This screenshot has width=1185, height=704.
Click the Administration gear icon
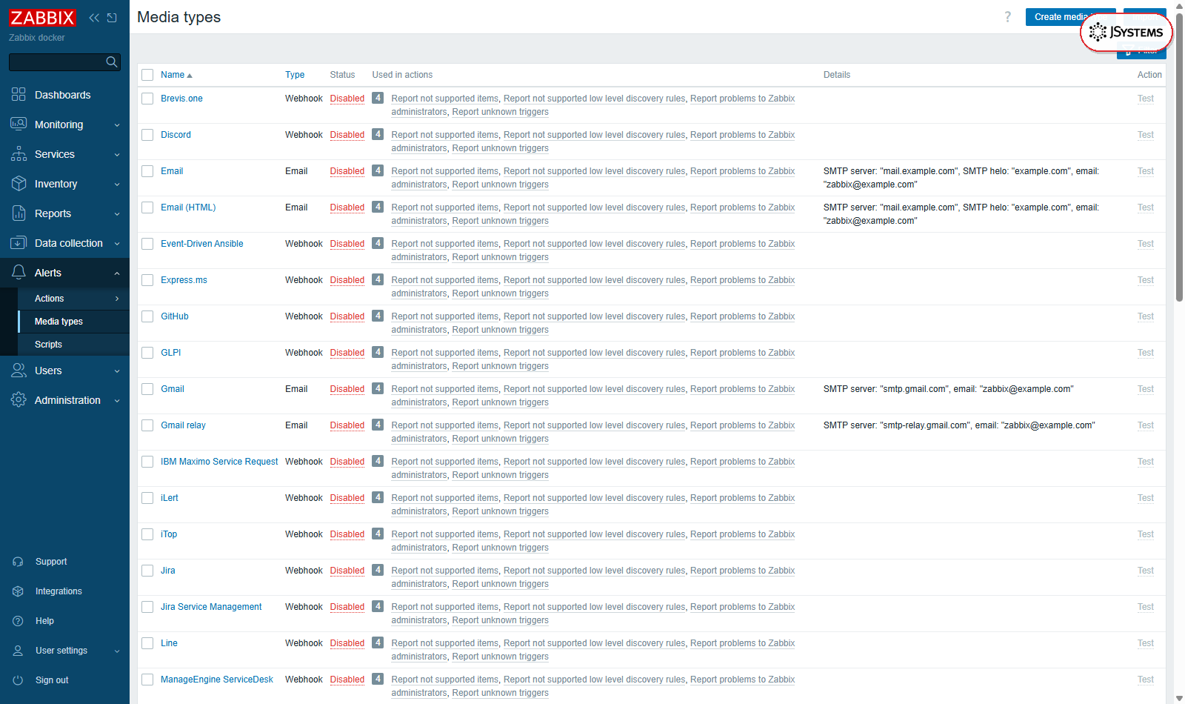point(19,400)
